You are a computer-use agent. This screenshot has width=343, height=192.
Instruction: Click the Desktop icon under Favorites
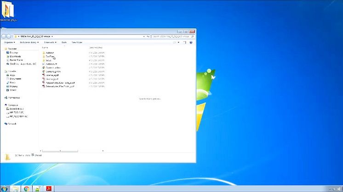coord(8,53)
